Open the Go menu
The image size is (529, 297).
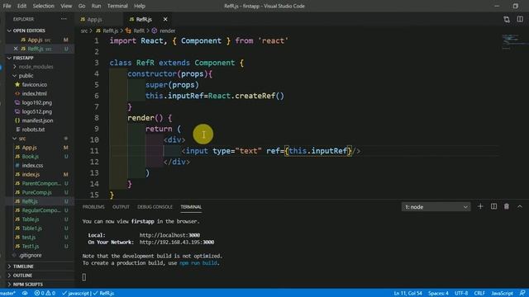[82, 6]
